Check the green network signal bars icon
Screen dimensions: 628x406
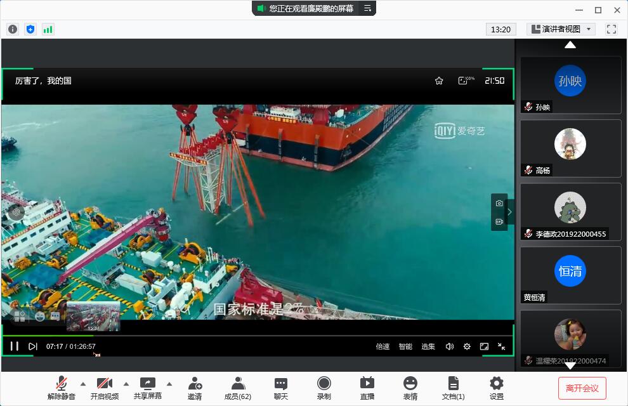pyautogui.click(x=48, y=29)
